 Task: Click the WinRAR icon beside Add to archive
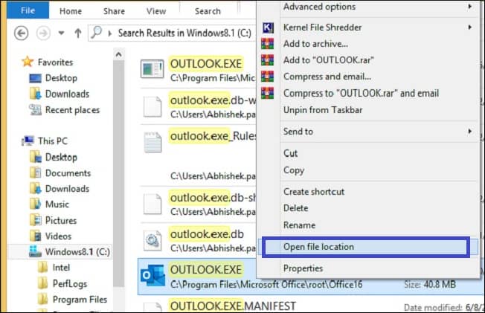coord(268,44)
